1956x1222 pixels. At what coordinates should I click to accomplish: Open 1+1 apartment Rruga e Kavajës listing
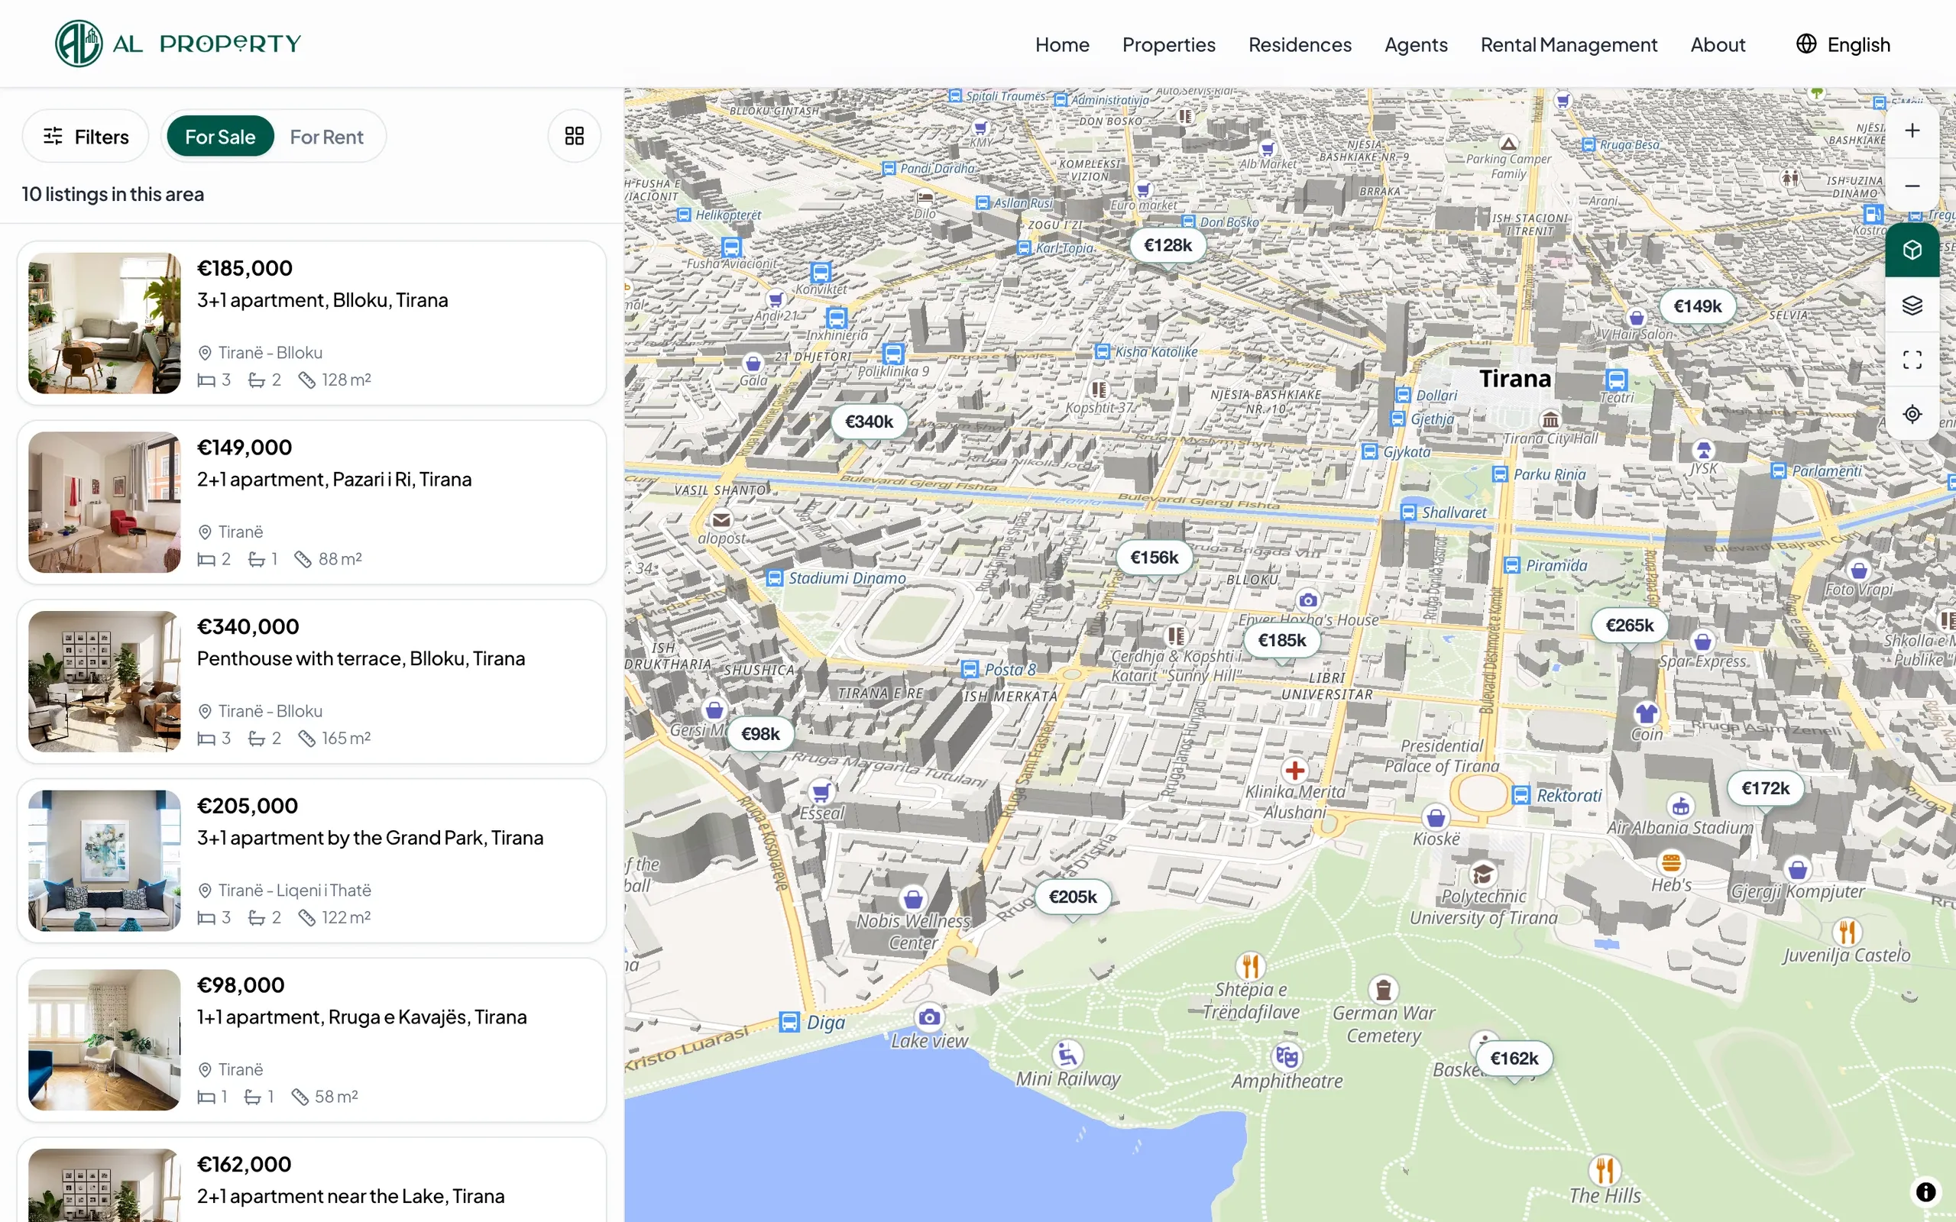click(x=311, y=1040)
